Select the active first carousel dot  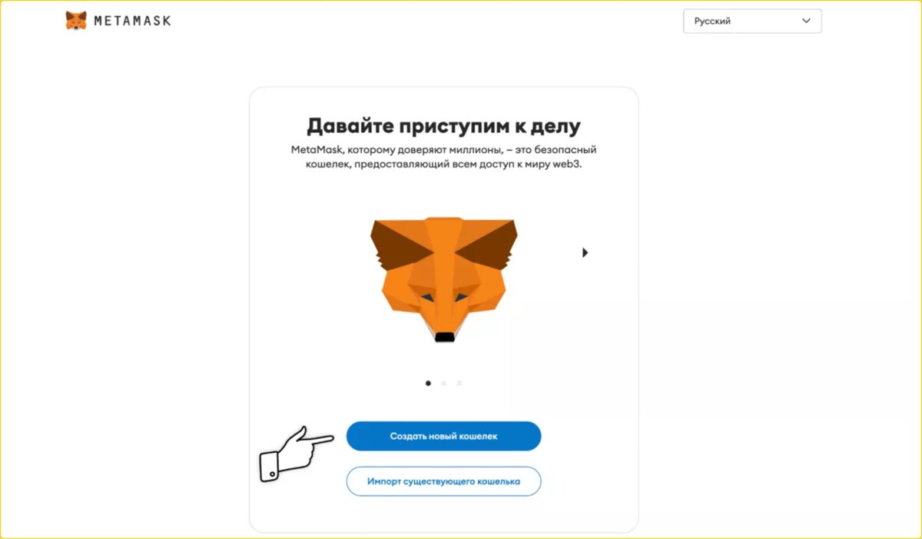coord(428,383)
